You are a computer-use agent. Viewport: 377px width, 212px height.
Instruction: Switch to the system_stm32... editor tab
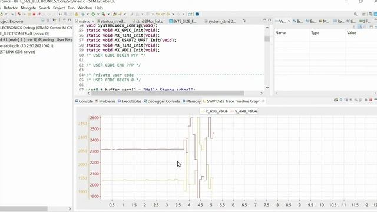[220, 21]
